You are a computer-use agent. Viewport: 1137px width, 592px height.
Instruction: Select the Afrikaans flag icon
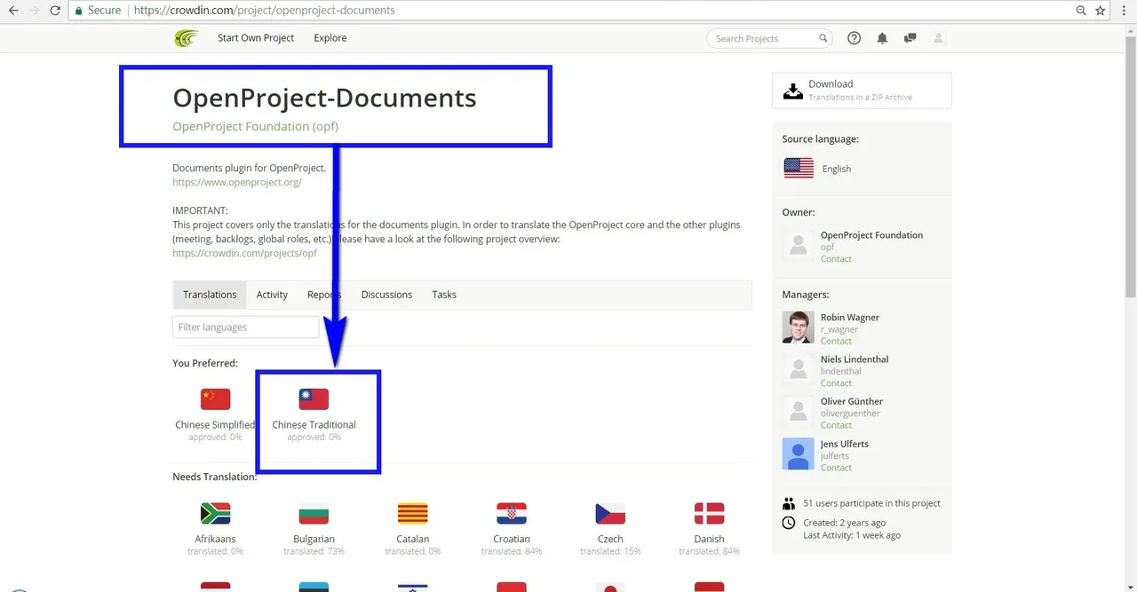tap(215, 513)
